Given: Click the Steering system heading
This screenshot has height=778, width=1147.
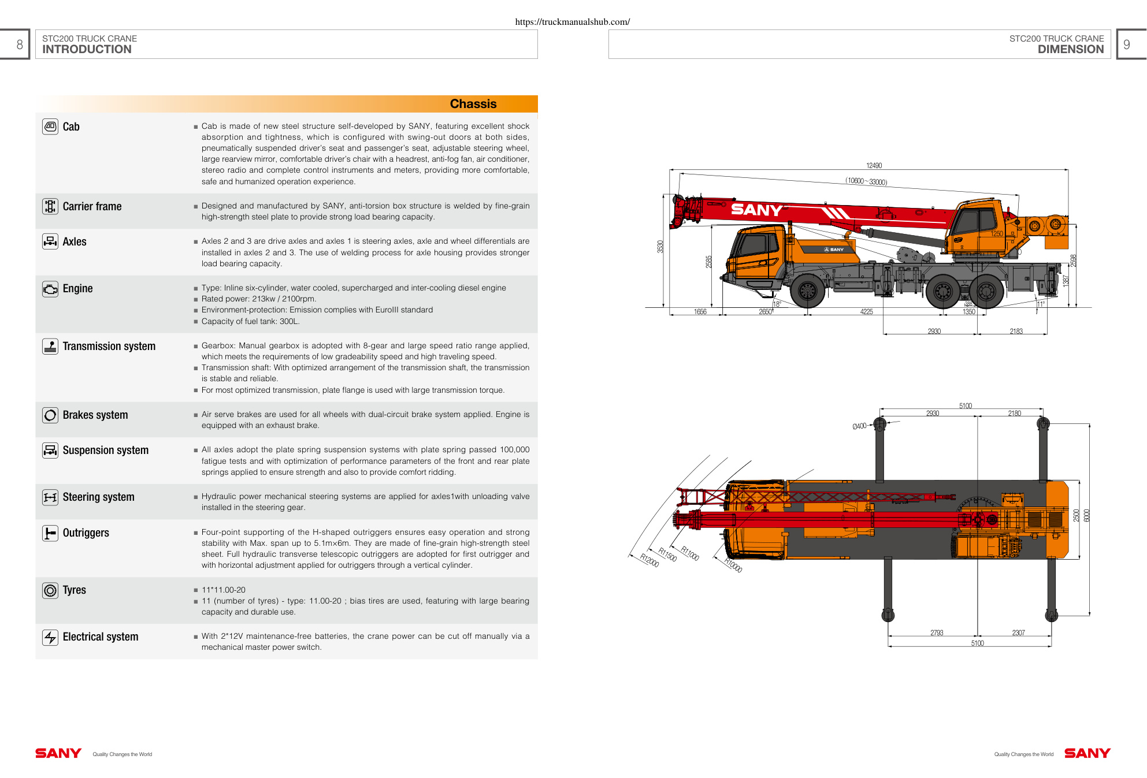Looking at the screenshot, I should click(98, 497).
